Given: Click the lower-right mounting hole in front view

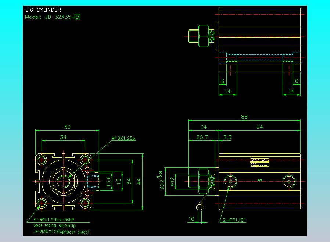Looking at the screenshot, I should (86, 203).
